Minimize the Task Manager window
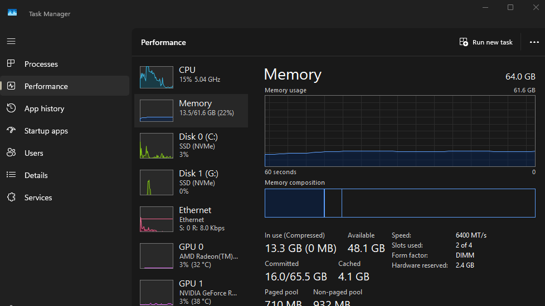 coord(485,7)
